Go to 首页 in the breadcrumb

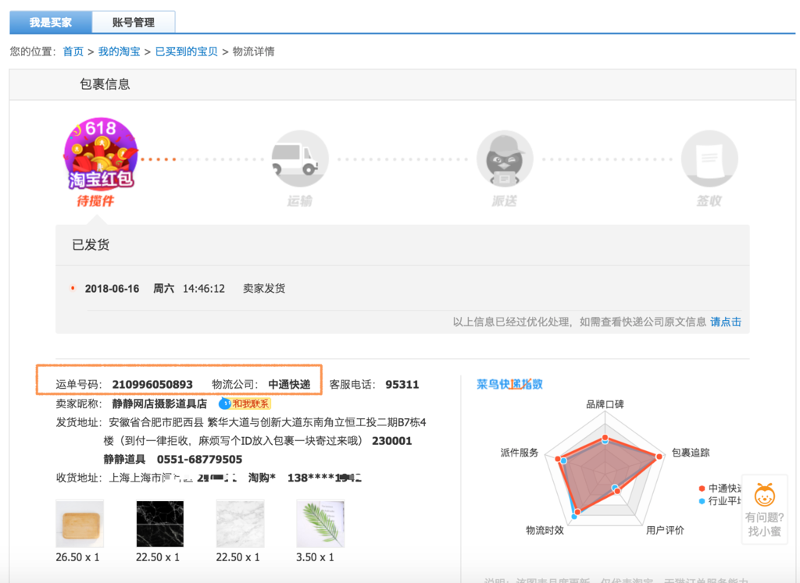pyautogui.click(x=73, y=52)
